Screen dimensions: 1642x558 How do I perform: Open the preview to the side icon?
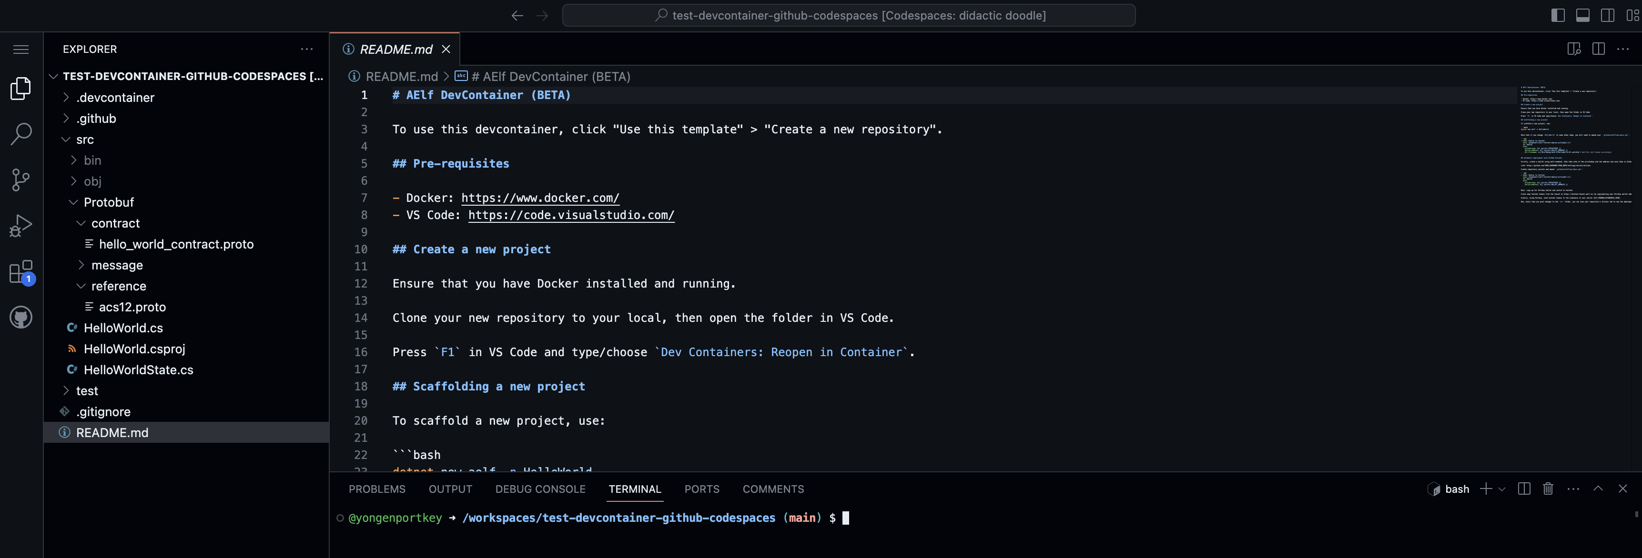[1574, 49]
